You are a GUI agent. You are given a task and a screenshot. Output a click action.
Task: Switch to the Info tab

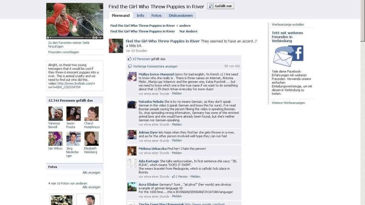pos(140,15)
